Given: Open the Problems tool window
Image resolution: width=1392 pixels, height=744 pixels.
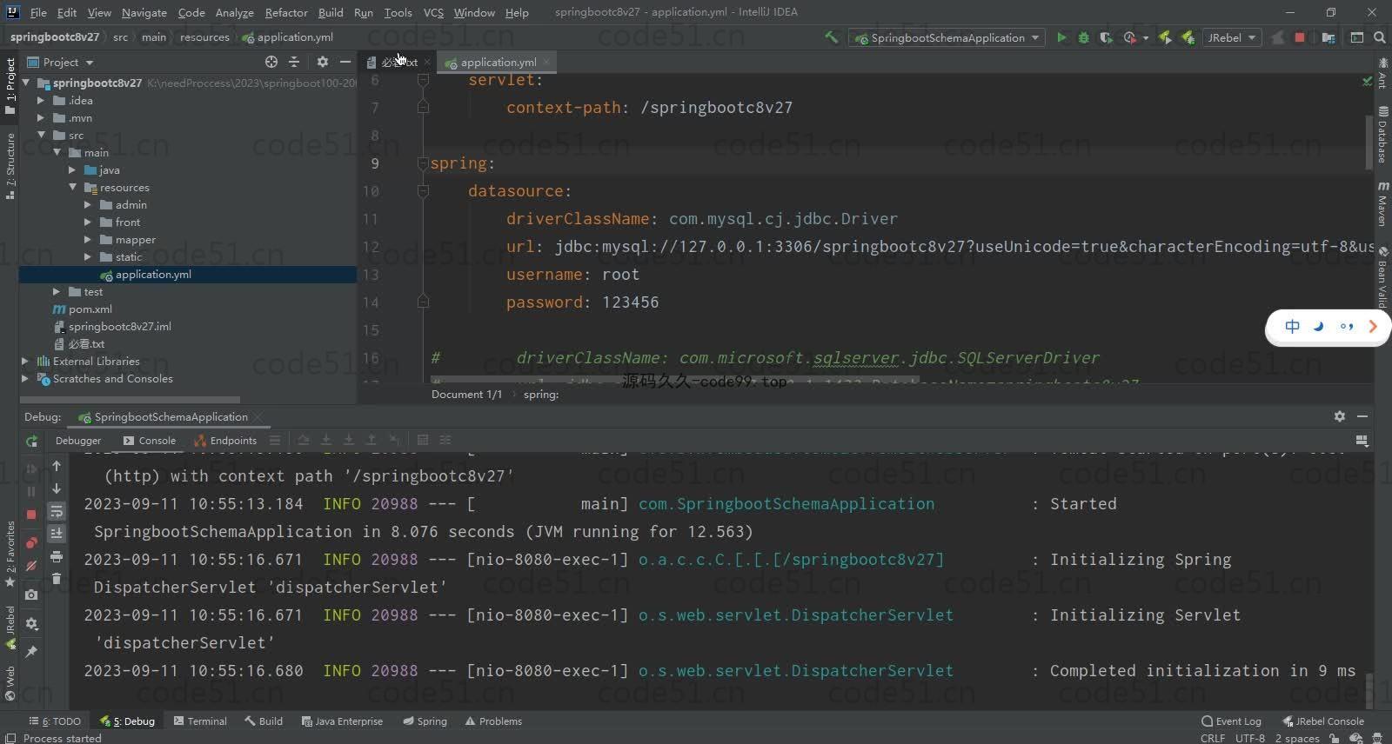Looking at the screenshot, I should click(x=493, y=721).
